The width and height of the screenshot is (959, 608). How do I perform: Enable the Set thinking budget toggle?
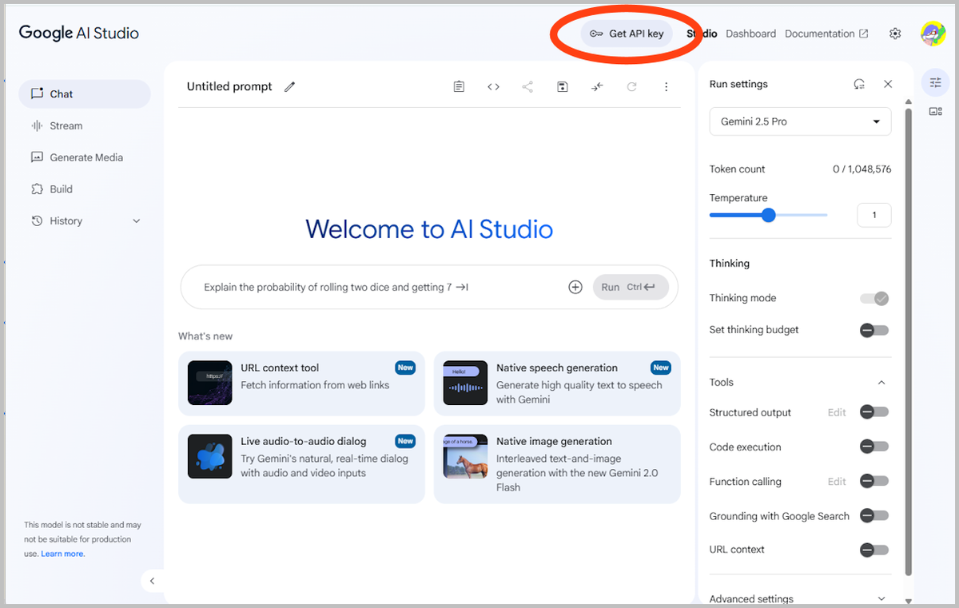pos(874,330)
